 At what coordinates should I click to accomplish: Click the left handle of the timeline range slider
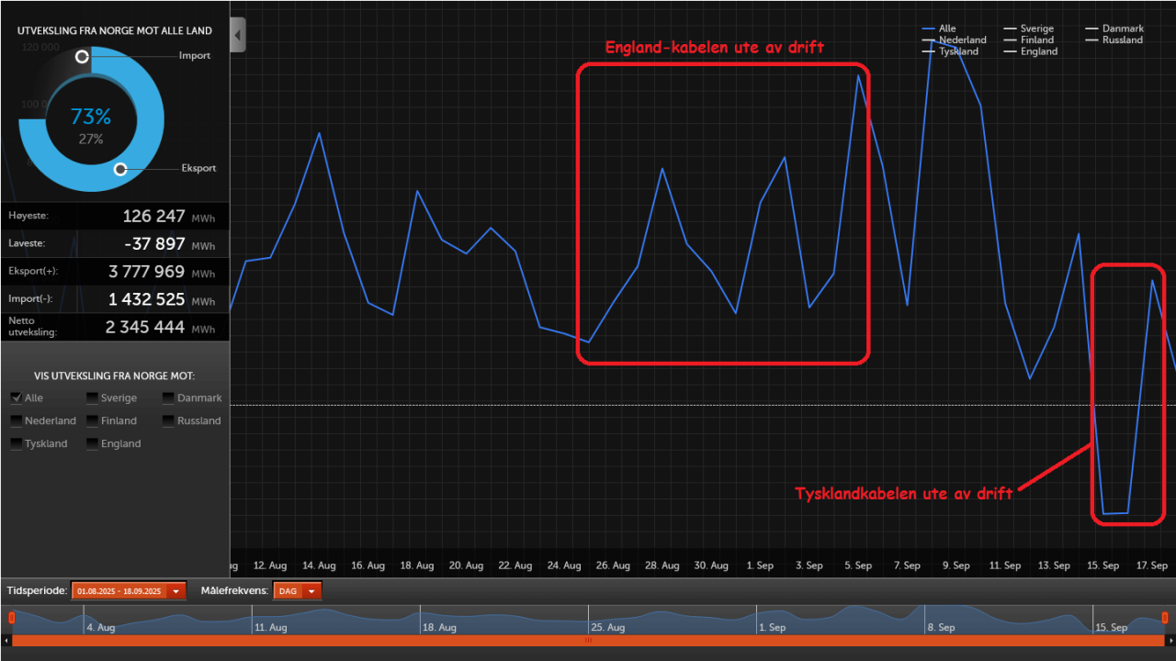[x=10, y=620]
